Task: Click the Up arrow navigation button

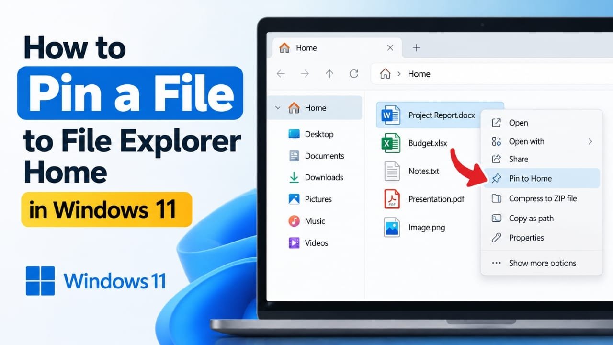Action: click(x=329, y=74)
